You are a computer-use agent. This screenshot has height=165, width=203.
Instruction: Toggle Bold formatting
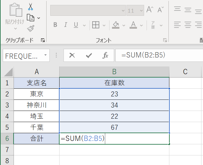(55, 25)
